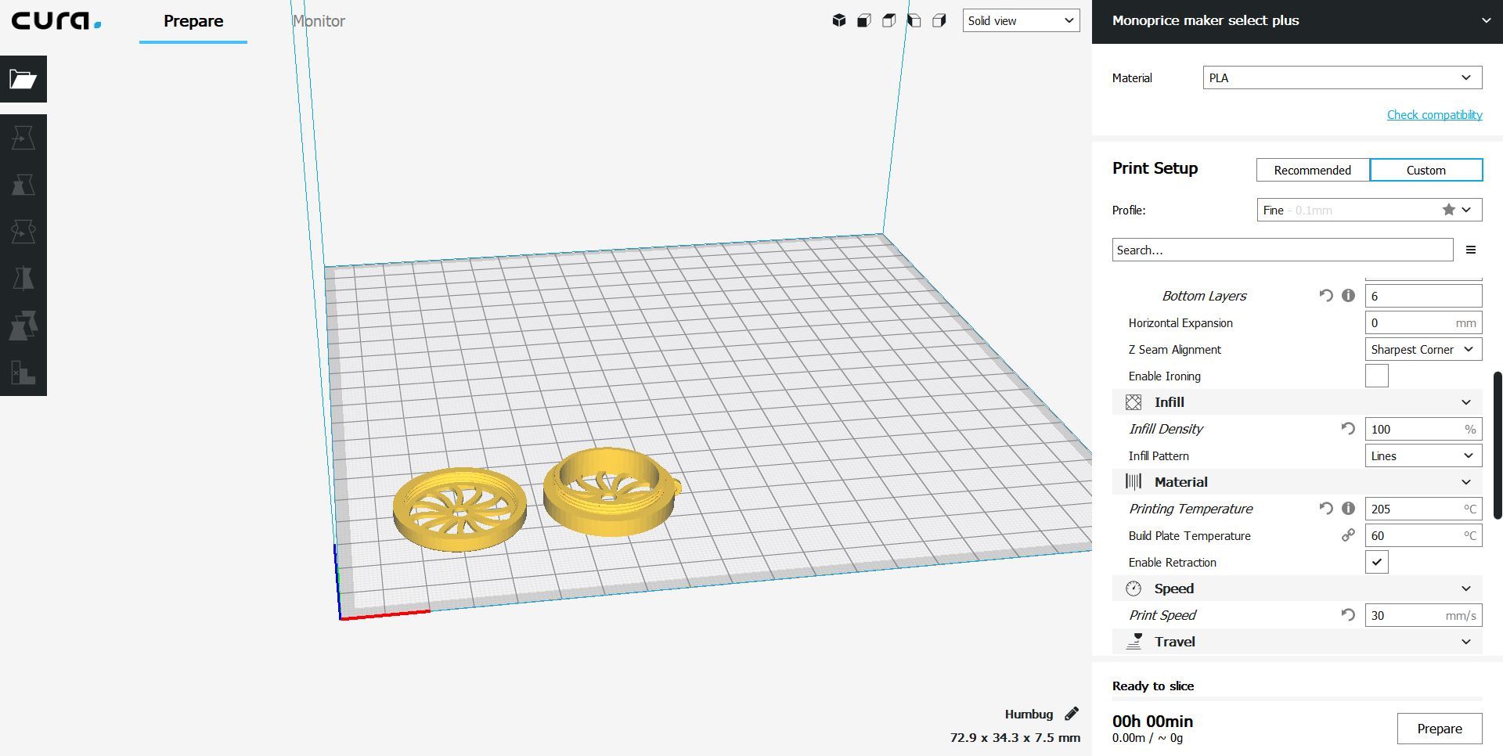Revert Print Speed to default
This screenshot has height=756, width=1503.
pyautogui.click(x=1348, y=615)
